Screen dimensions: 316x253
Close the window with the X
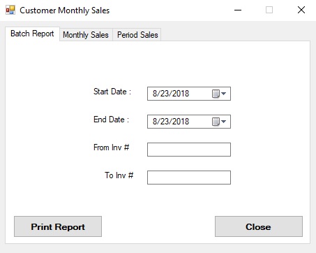pos(301,10)
